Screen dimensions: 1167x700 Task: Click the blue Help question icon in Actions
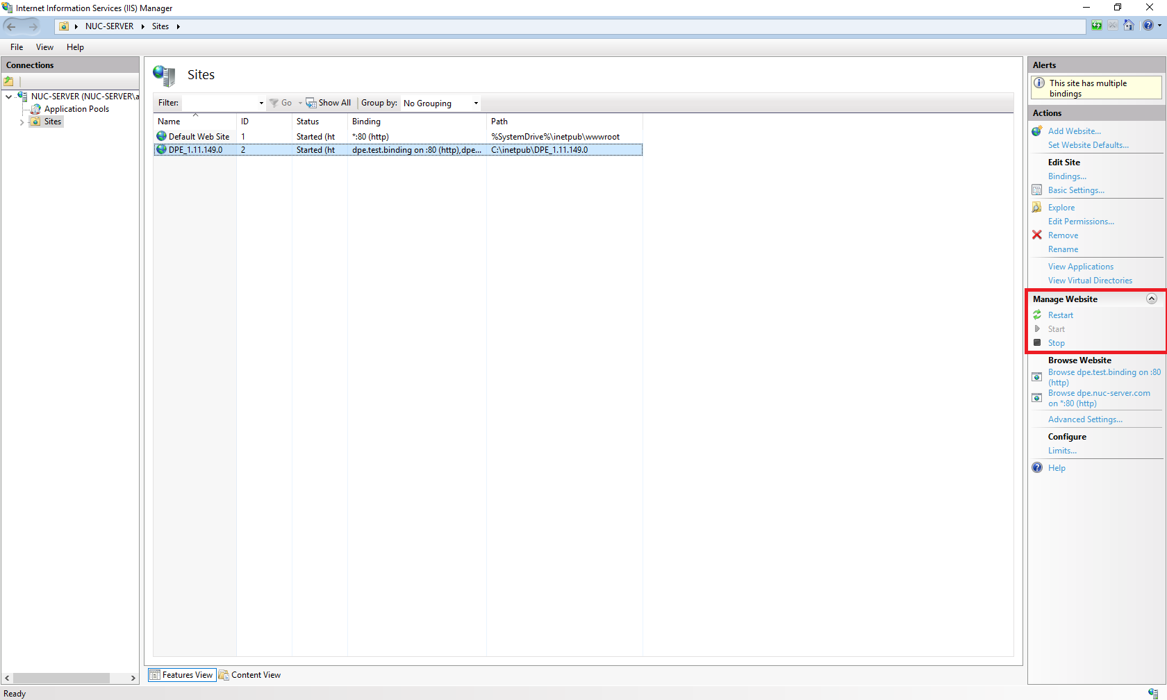[1037, 468]
